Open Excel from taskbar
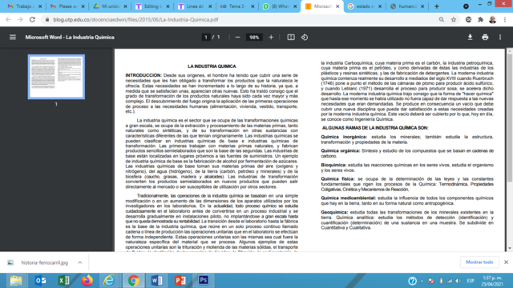The image size is (513, 288). [x=64, y=281]
